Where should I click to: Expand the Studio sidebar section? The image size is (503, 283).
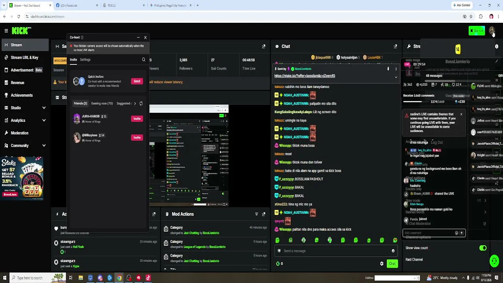coord(44,108)
